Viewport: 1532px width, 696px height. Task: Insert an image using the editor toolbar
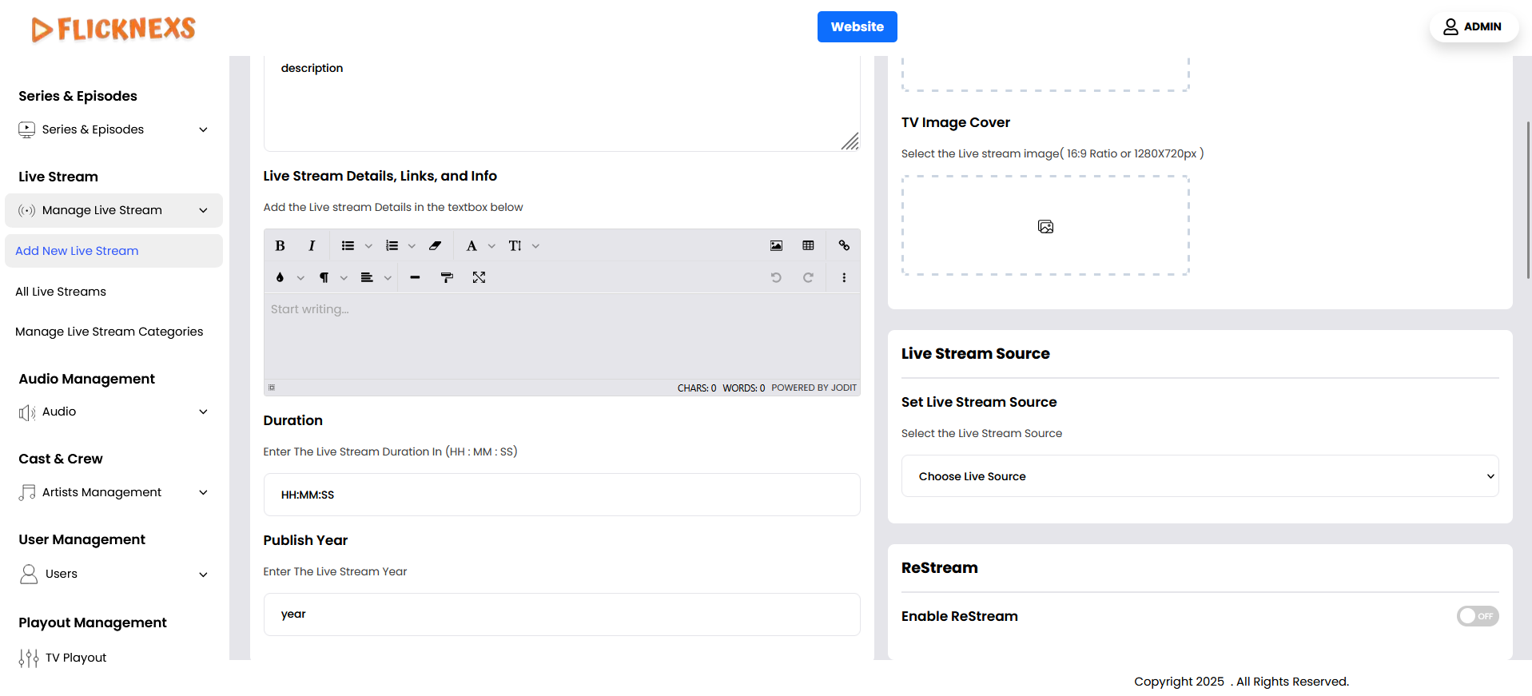(776, 246)
